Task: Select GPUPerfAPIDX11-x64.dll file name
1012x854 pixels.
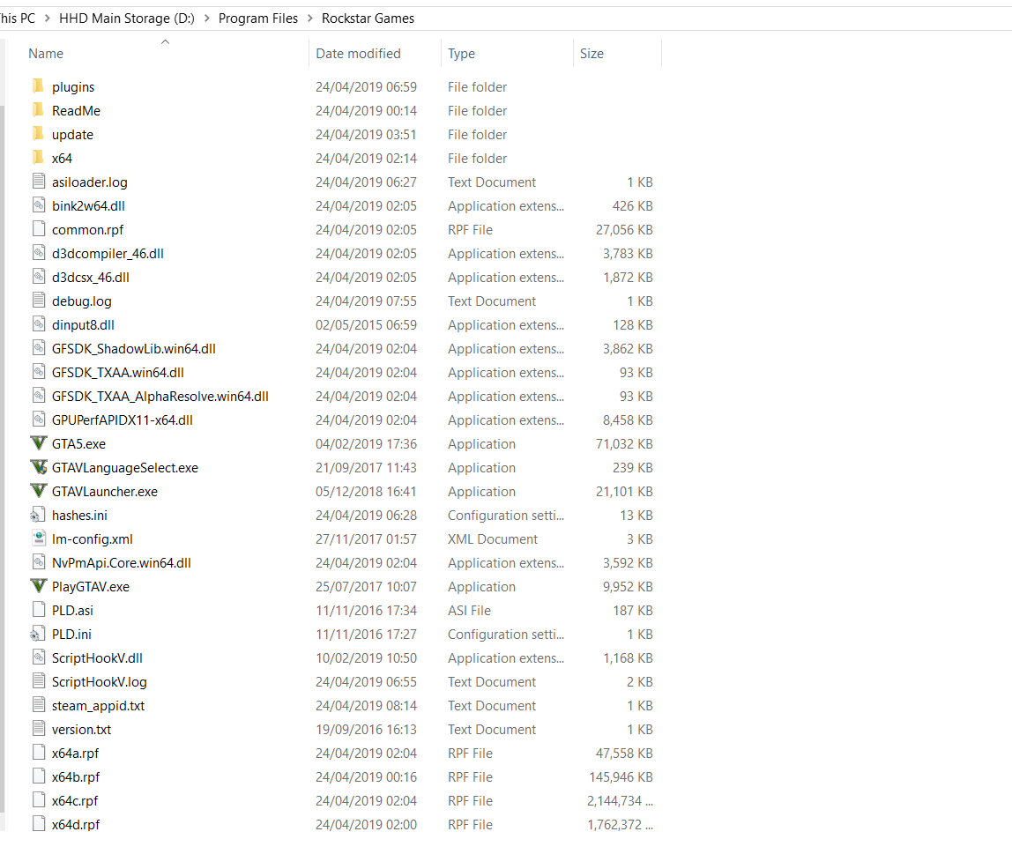Action: (x=123, y=420)
